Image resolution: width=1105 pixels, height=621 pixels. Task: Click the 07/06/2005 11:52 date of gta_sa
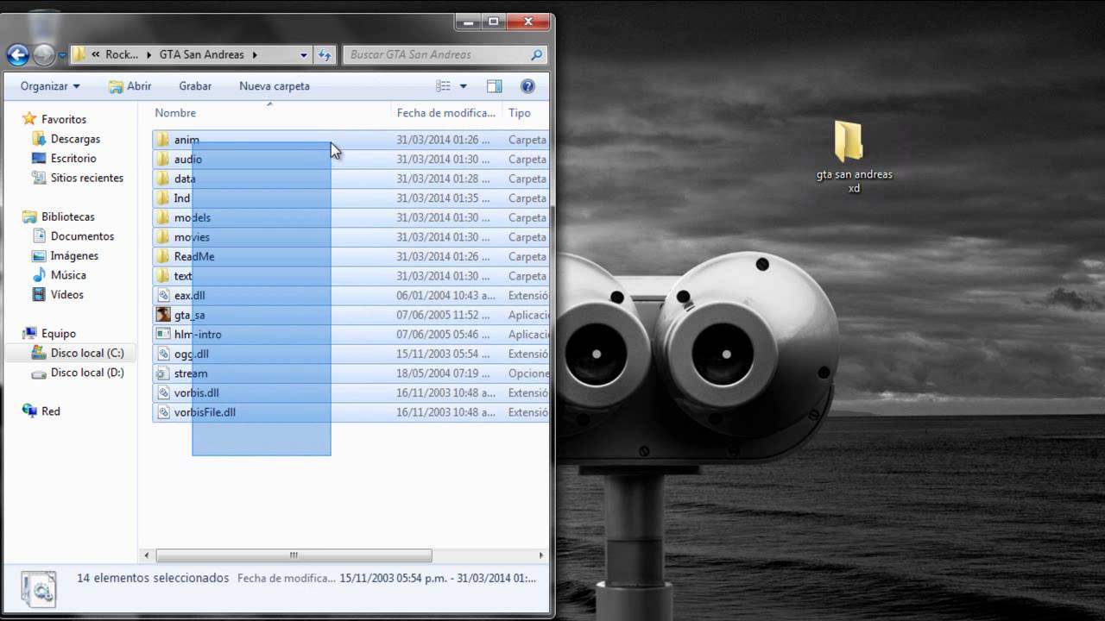443,315
